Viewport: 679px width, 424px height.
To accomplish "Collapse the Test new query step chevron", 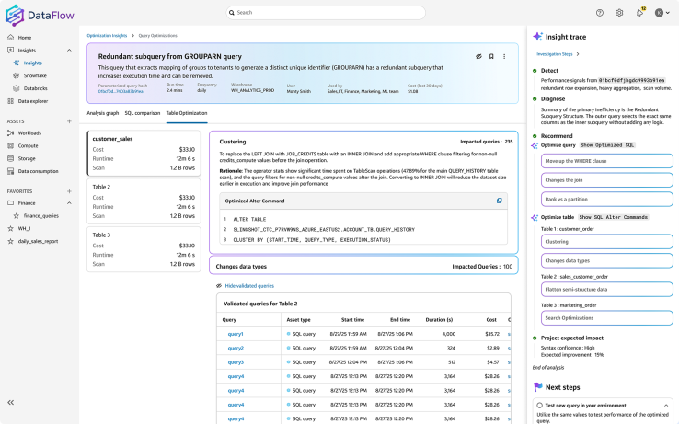I will [665, 406].
